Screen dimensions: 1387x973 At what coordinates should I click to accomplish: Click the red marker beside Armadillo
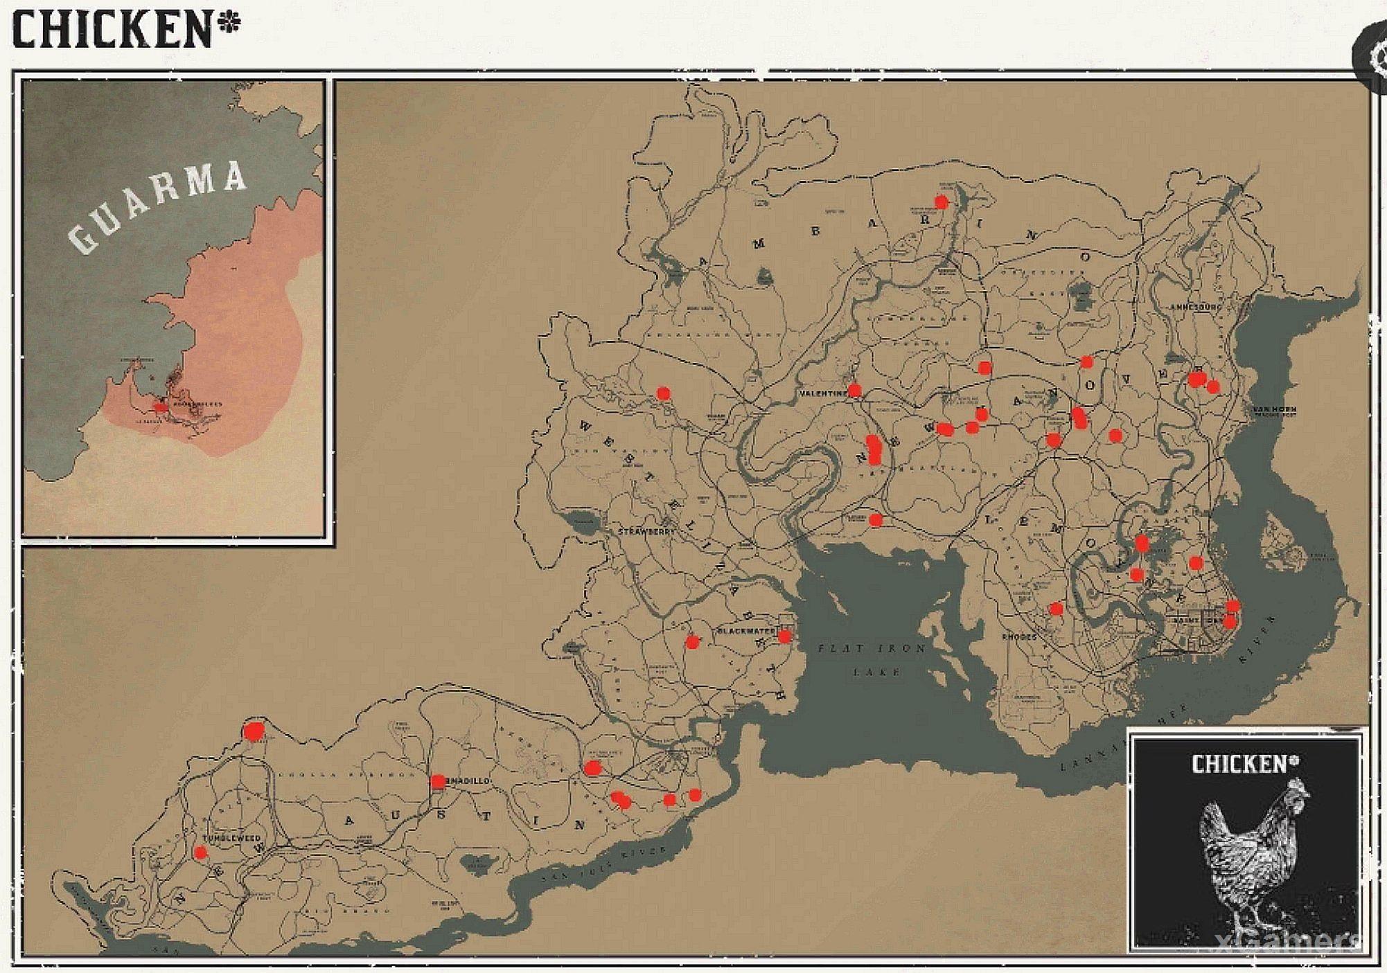438,782
